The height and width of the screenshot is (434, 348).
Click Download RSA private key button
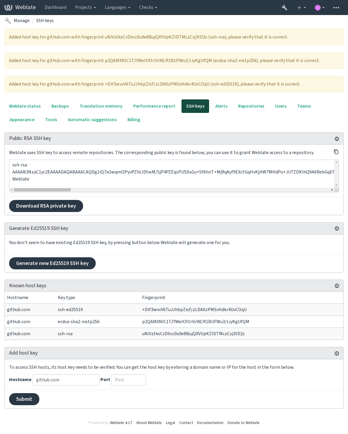click(x=46, y=206)
